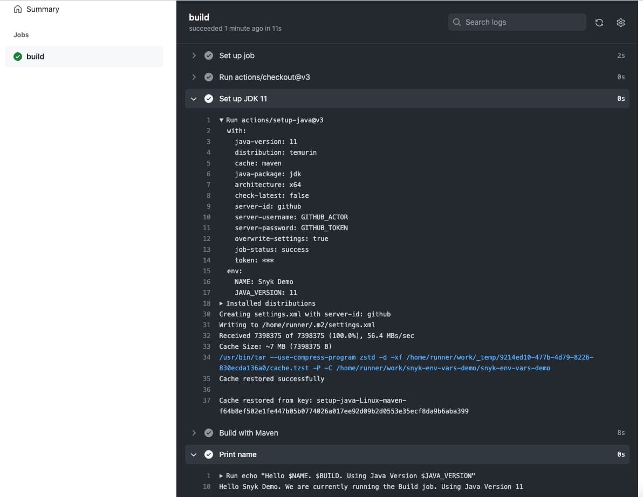
Task: Collapse the Run actions/setup-java@v3 log group
Action: [221, 120]
